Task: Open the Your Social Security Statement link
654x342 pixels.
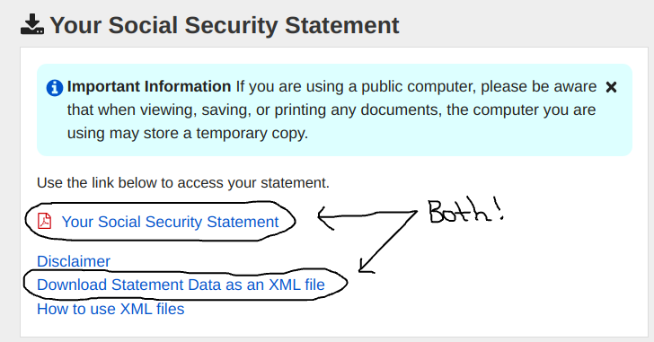Action: (x=170, y=222)
